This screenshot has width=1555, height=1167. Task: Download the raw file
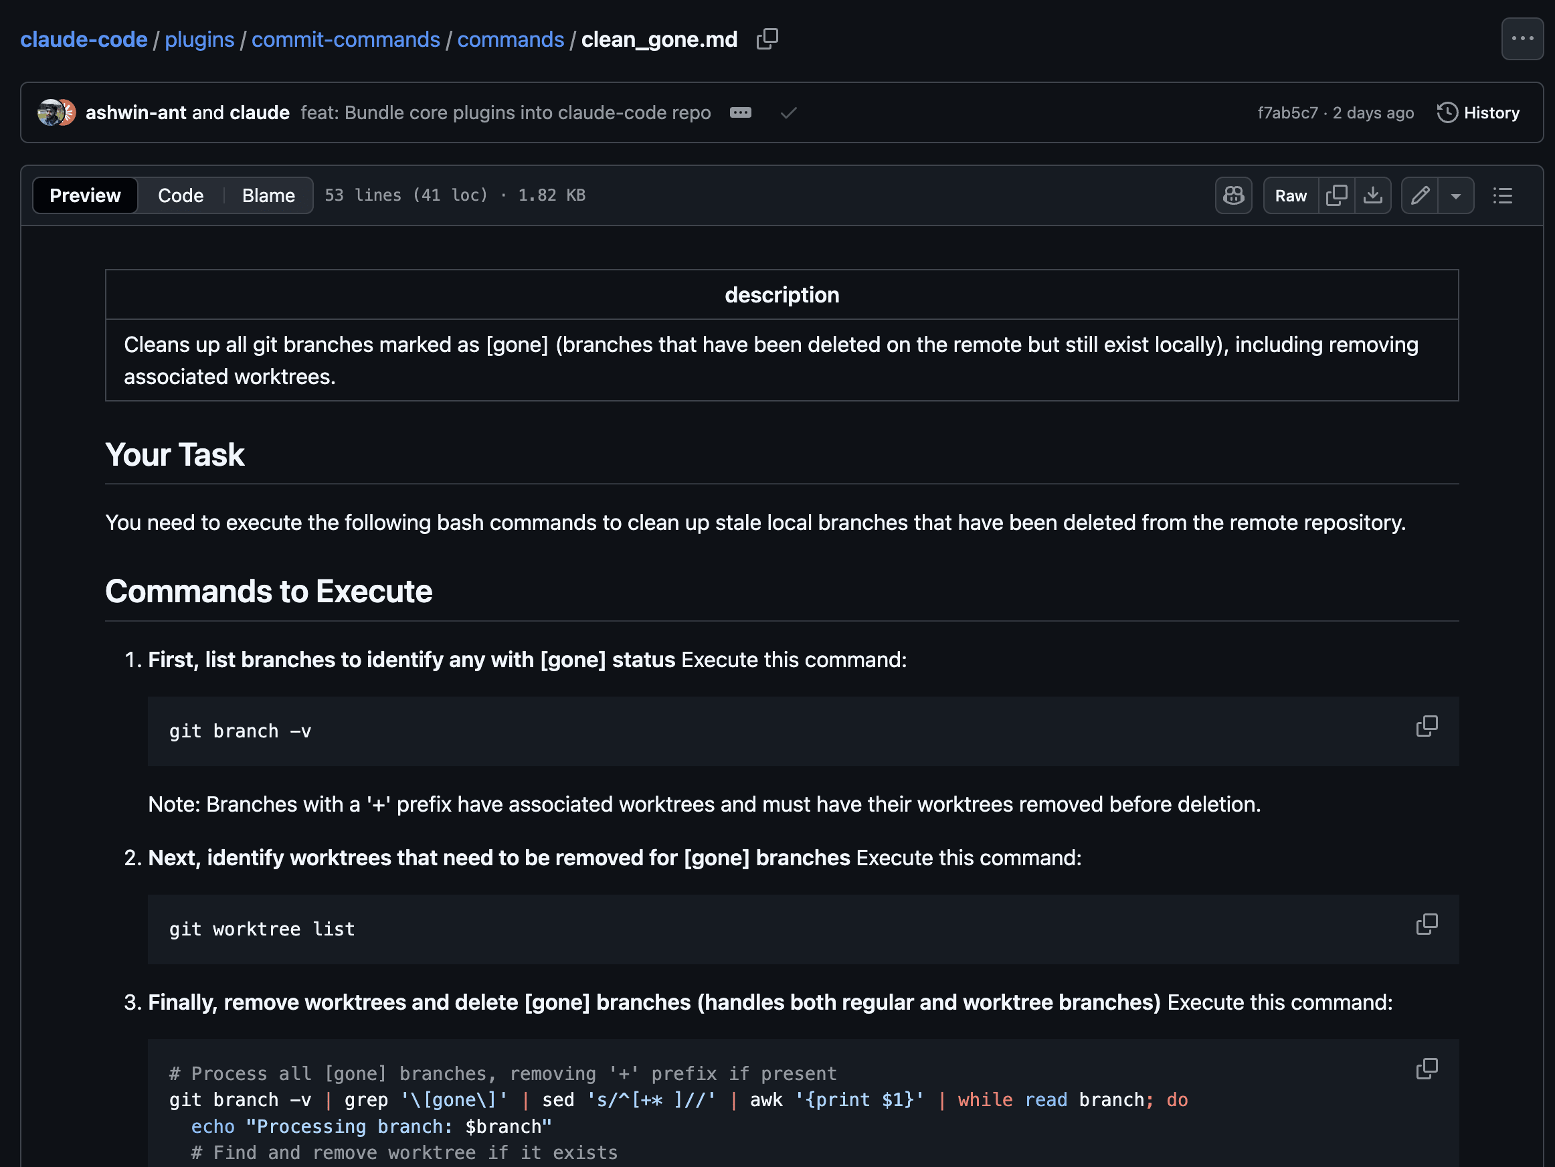1372,195
